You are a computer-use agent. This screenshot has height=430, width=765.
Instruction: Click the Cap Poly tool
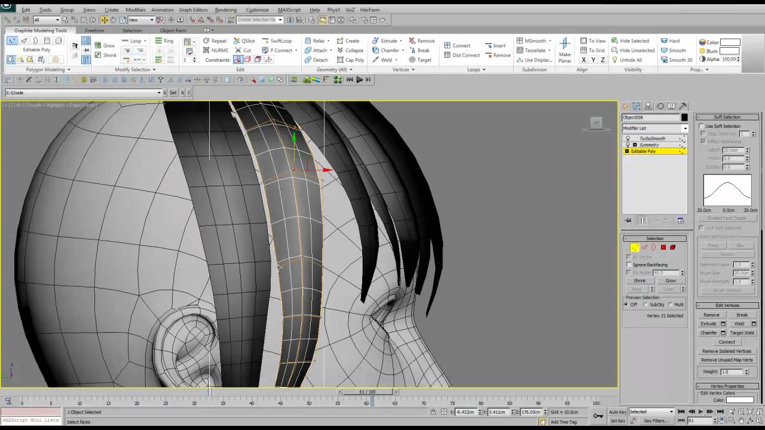[350, 60]
